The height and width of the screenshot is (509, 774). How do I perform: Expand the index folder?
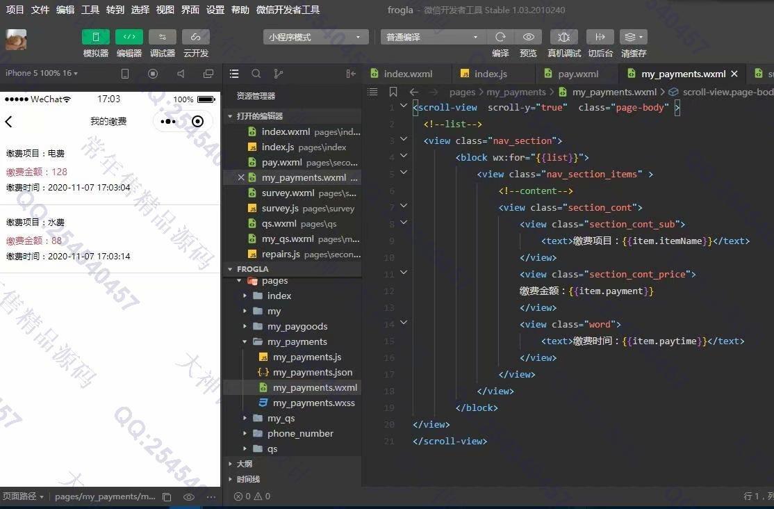[x=245, y=296]
